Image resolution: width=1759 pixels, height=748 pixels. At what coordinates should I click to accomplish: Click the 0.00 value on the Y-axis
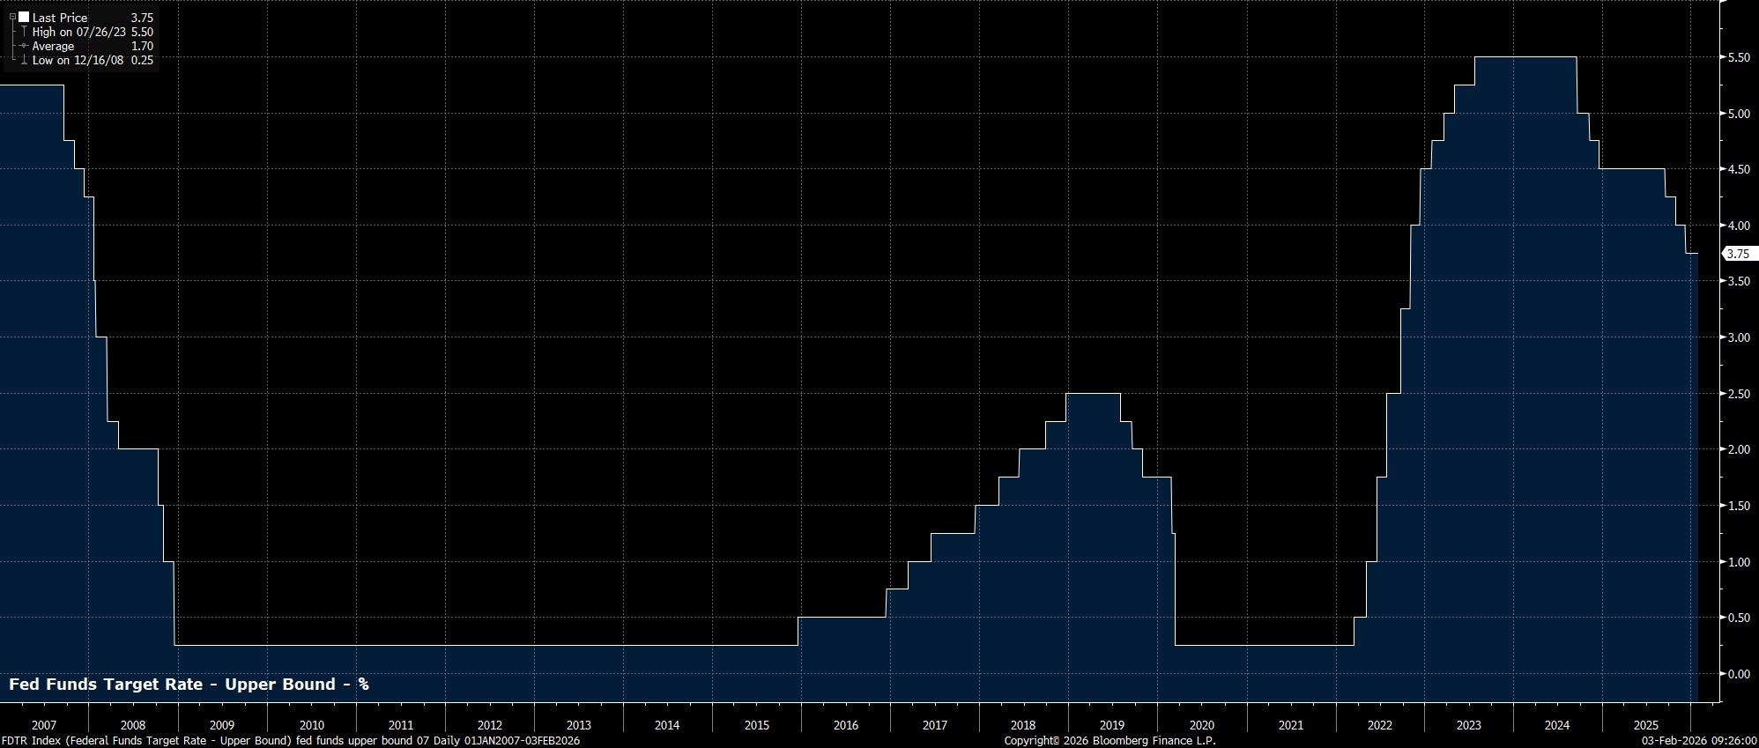[1738, 674]
